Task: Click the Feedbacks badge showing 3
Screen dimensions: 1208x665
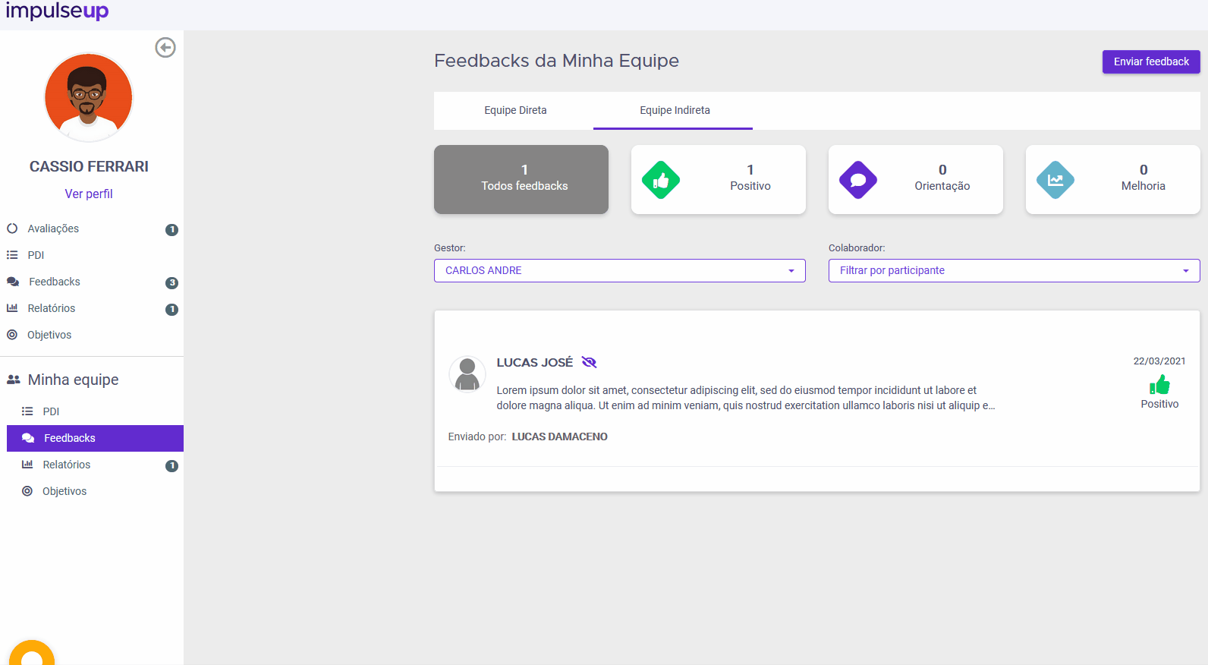Action: pos(172,282)
